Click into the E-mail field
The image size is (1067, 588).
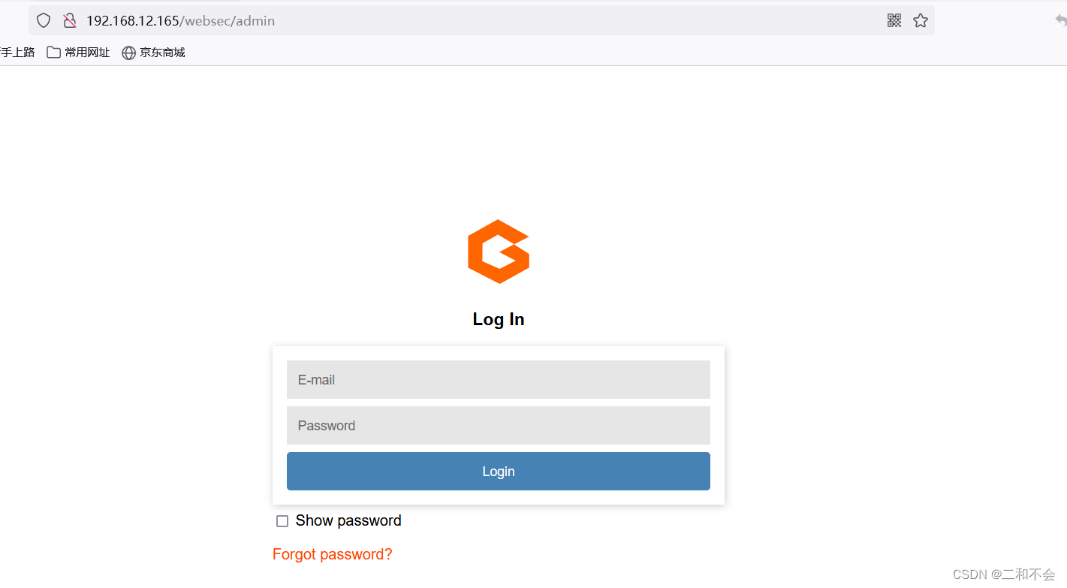(x=499, y=379)
